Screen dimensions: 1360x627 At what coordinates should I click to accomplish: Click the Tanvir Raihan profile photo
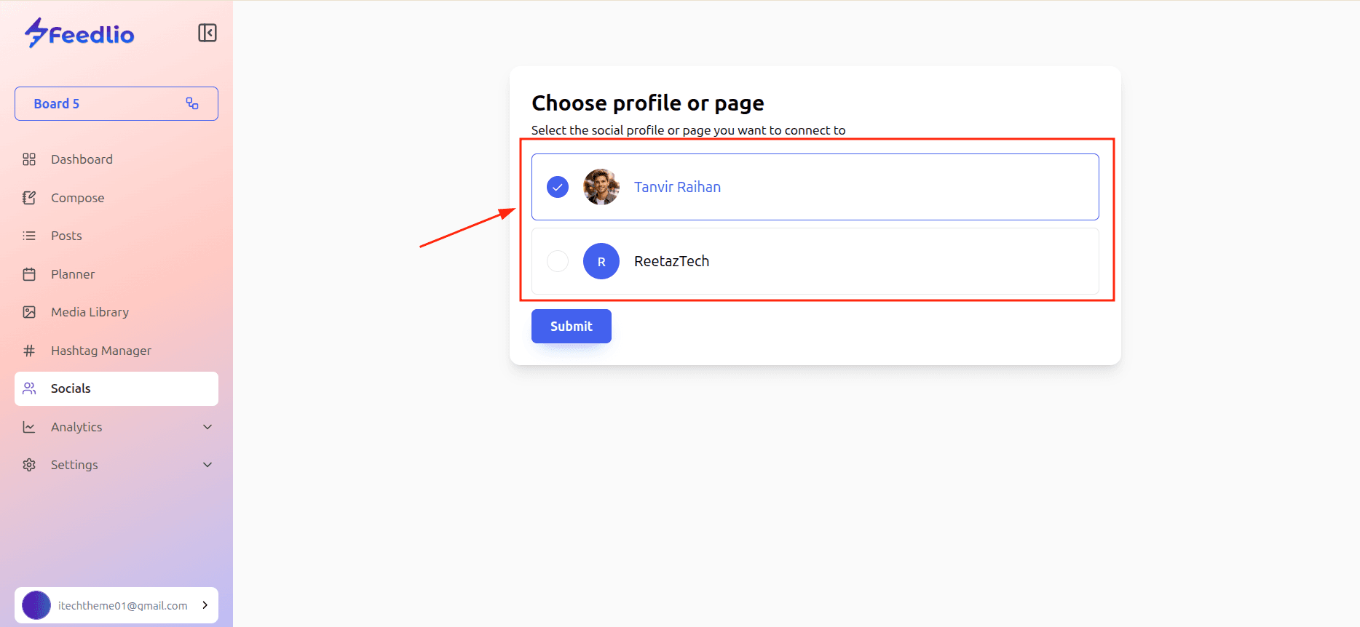(x=601, y=187)
